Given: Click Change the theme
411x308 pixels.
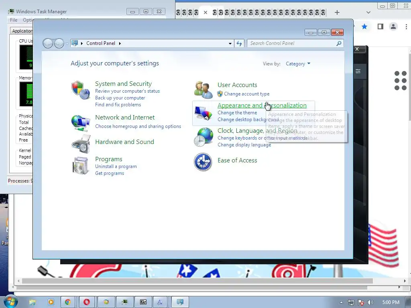Looking at the screenshot, I should pyautogui.click(x=237, y=113).
